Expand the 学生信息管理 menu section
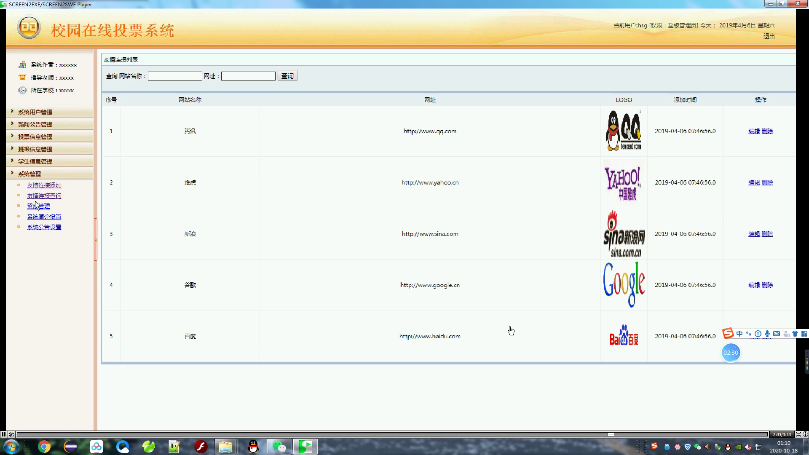Viewport: 809px width, 455px height. tap(35, 161)
